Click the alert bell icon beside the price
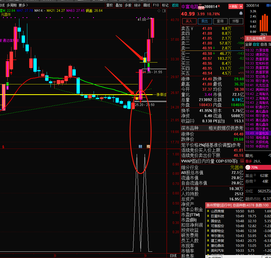Screen dimensions: 271x258 [x=241, y=13]
